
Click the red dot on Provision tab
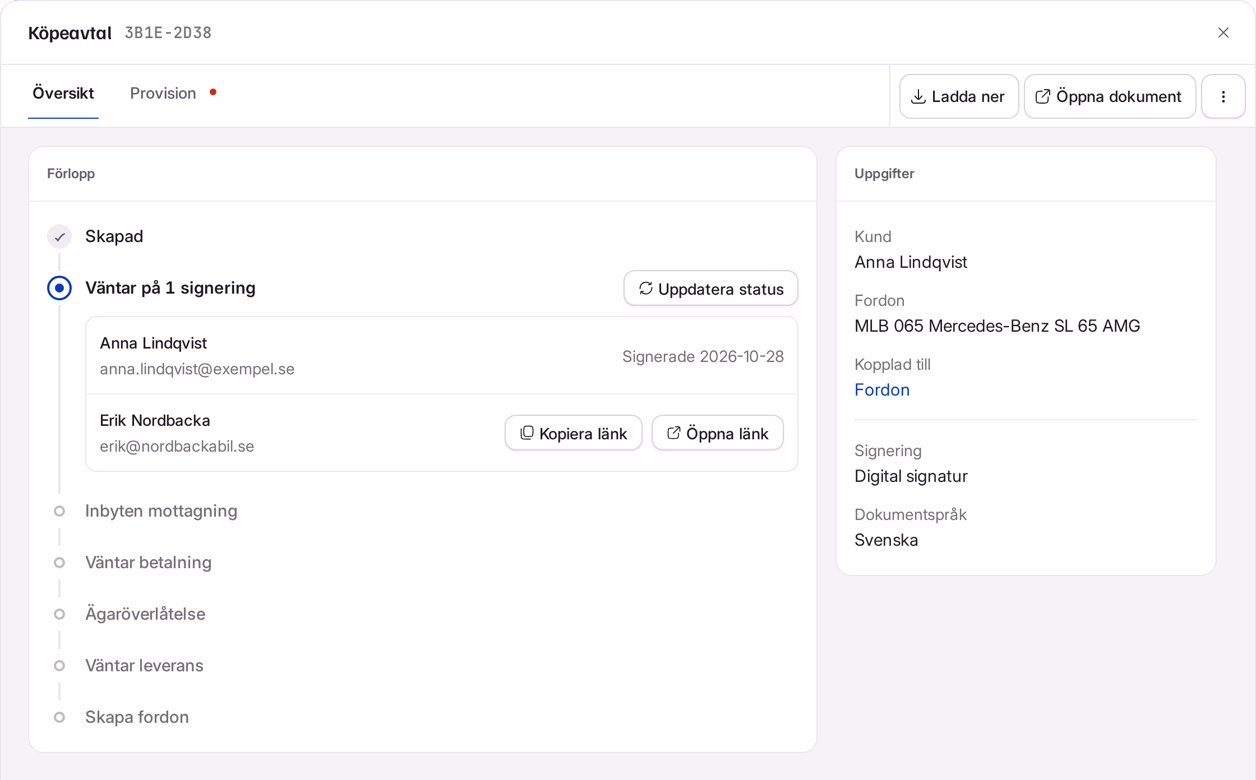pyautogui.click(x=213, y=92)
